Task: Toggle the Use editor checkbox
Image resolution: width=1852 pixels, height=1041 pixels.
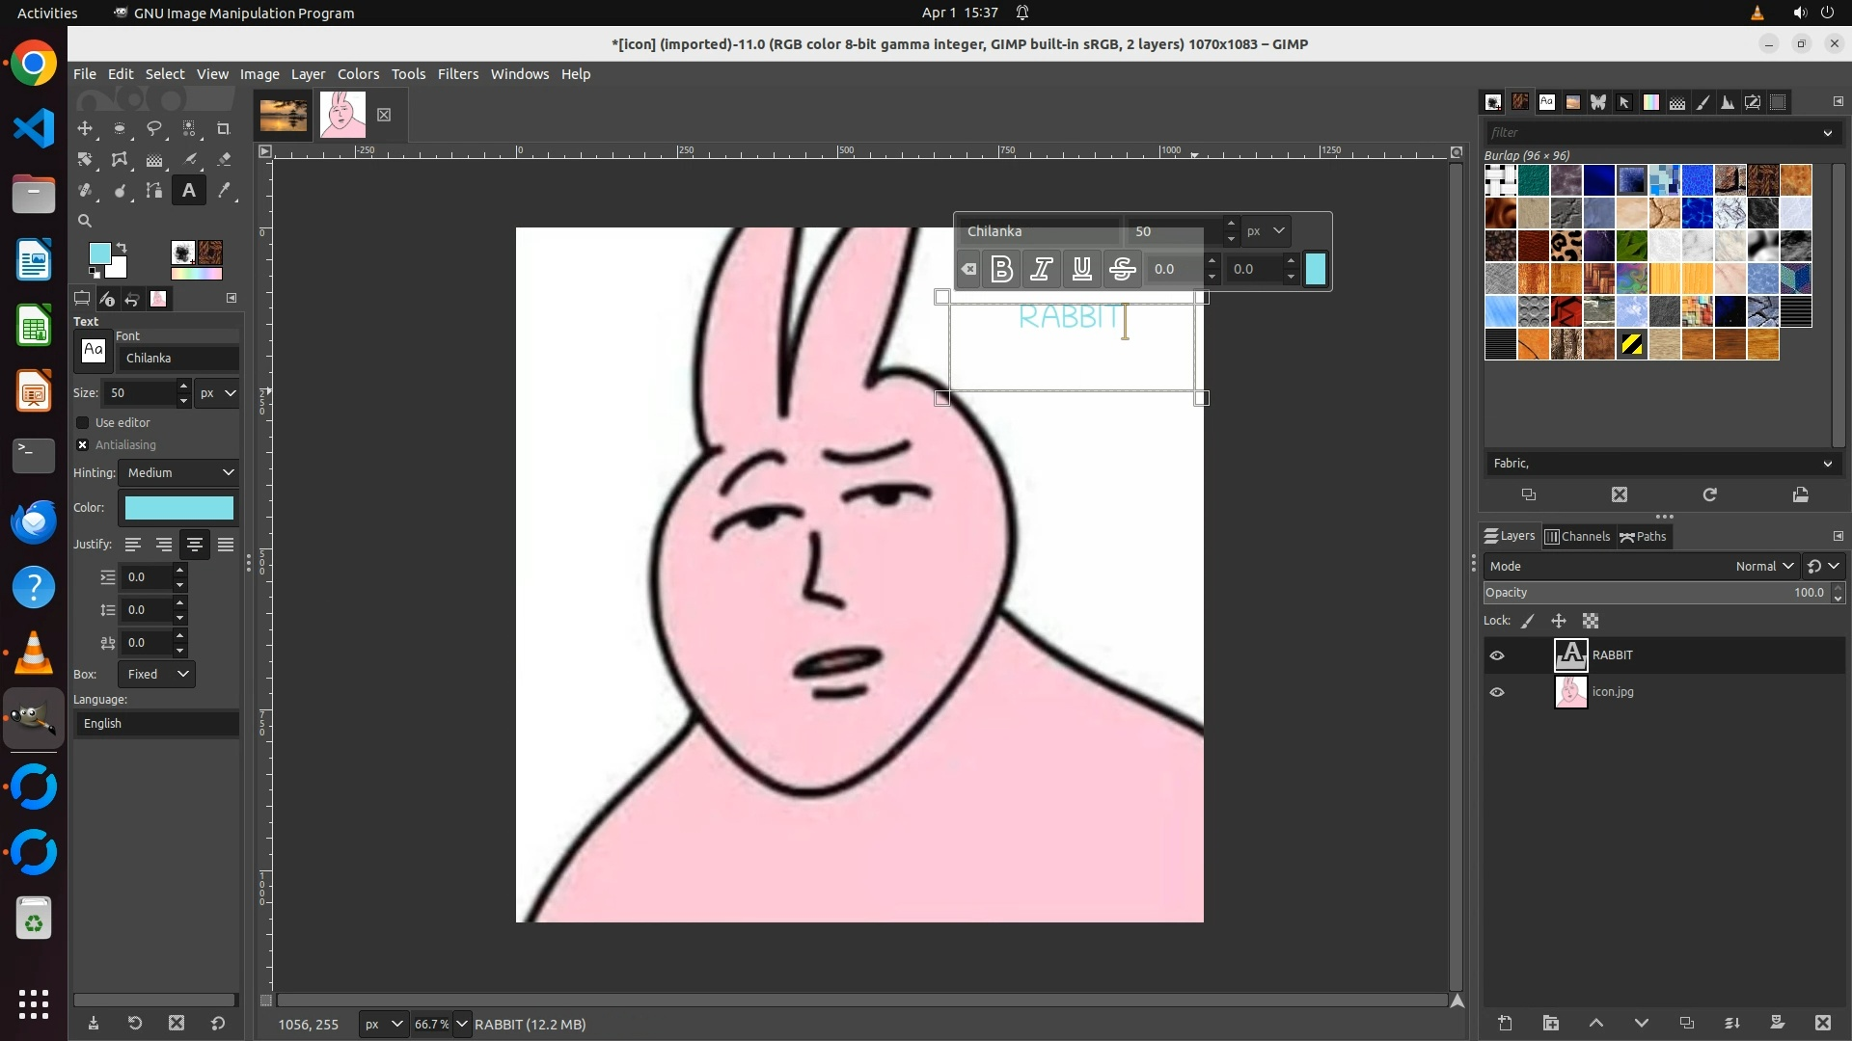Action: [x=83, y=422]
